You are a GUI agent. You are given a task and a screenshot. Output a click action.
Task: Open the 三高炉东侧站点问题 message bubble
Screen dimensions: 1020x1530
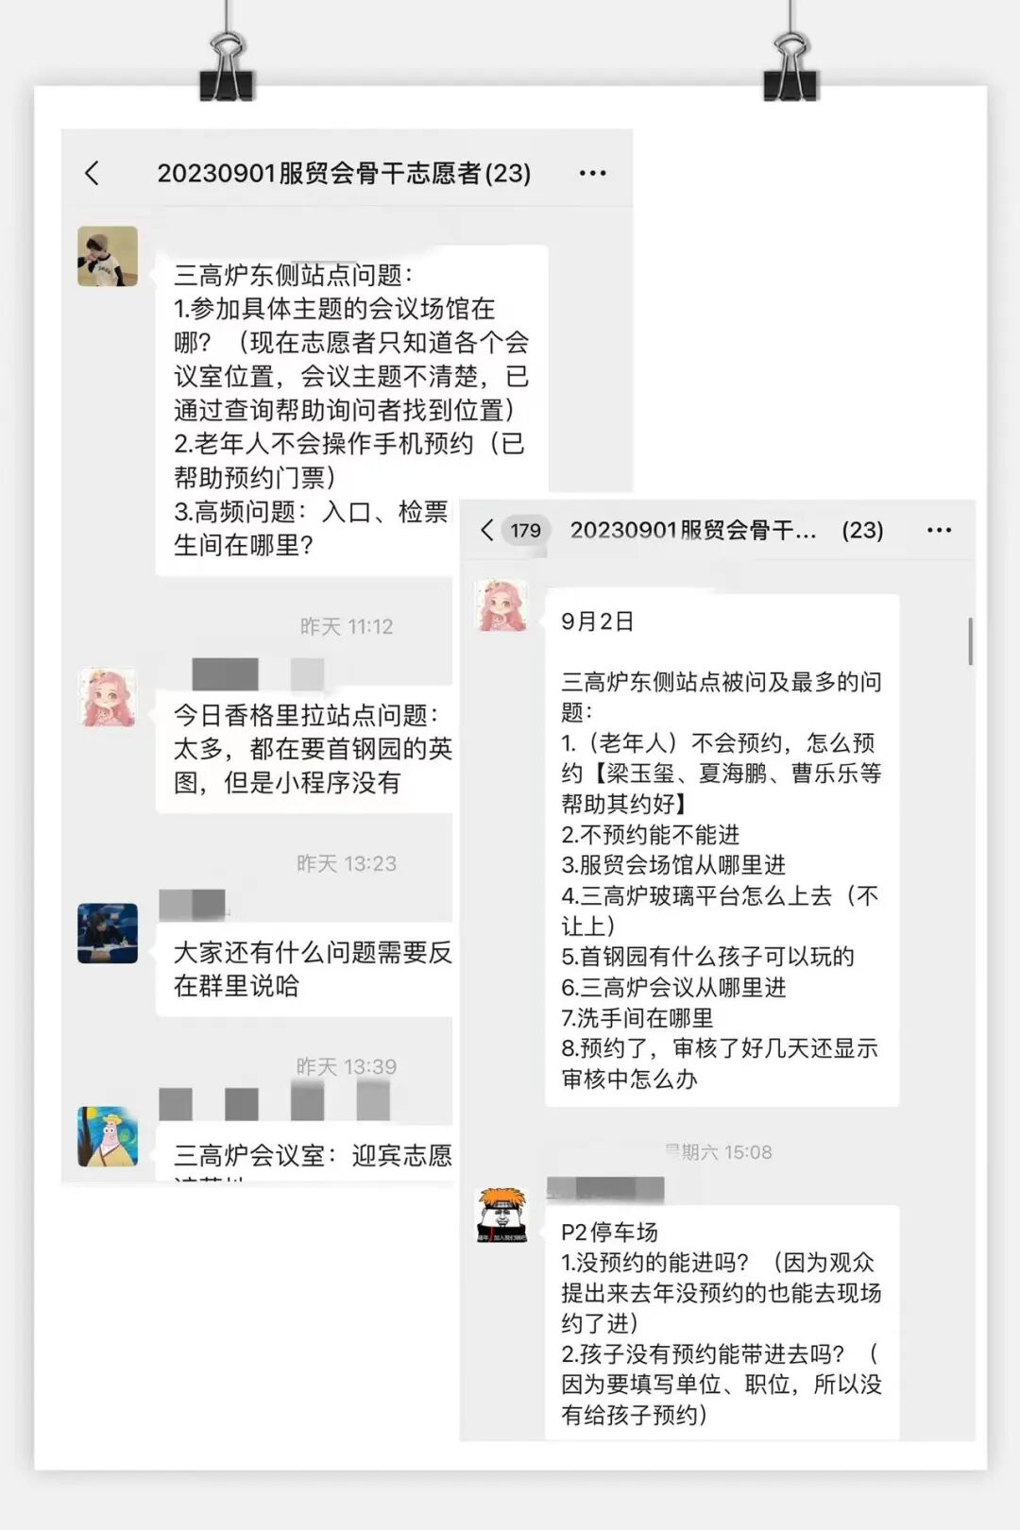tap(351, 410)
